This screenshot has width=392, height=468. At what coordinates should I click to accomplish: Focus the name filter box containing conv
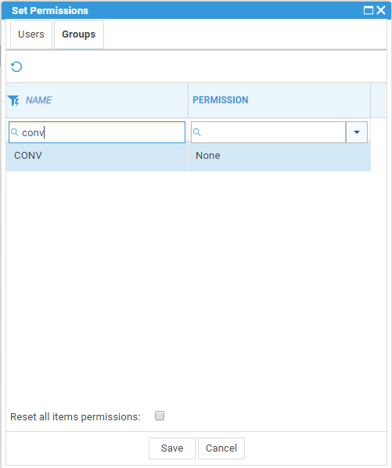[x=97, y=132]
